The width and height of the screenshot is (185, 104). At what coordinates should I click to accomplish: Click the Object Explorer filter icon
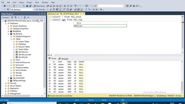click(22, 17)
